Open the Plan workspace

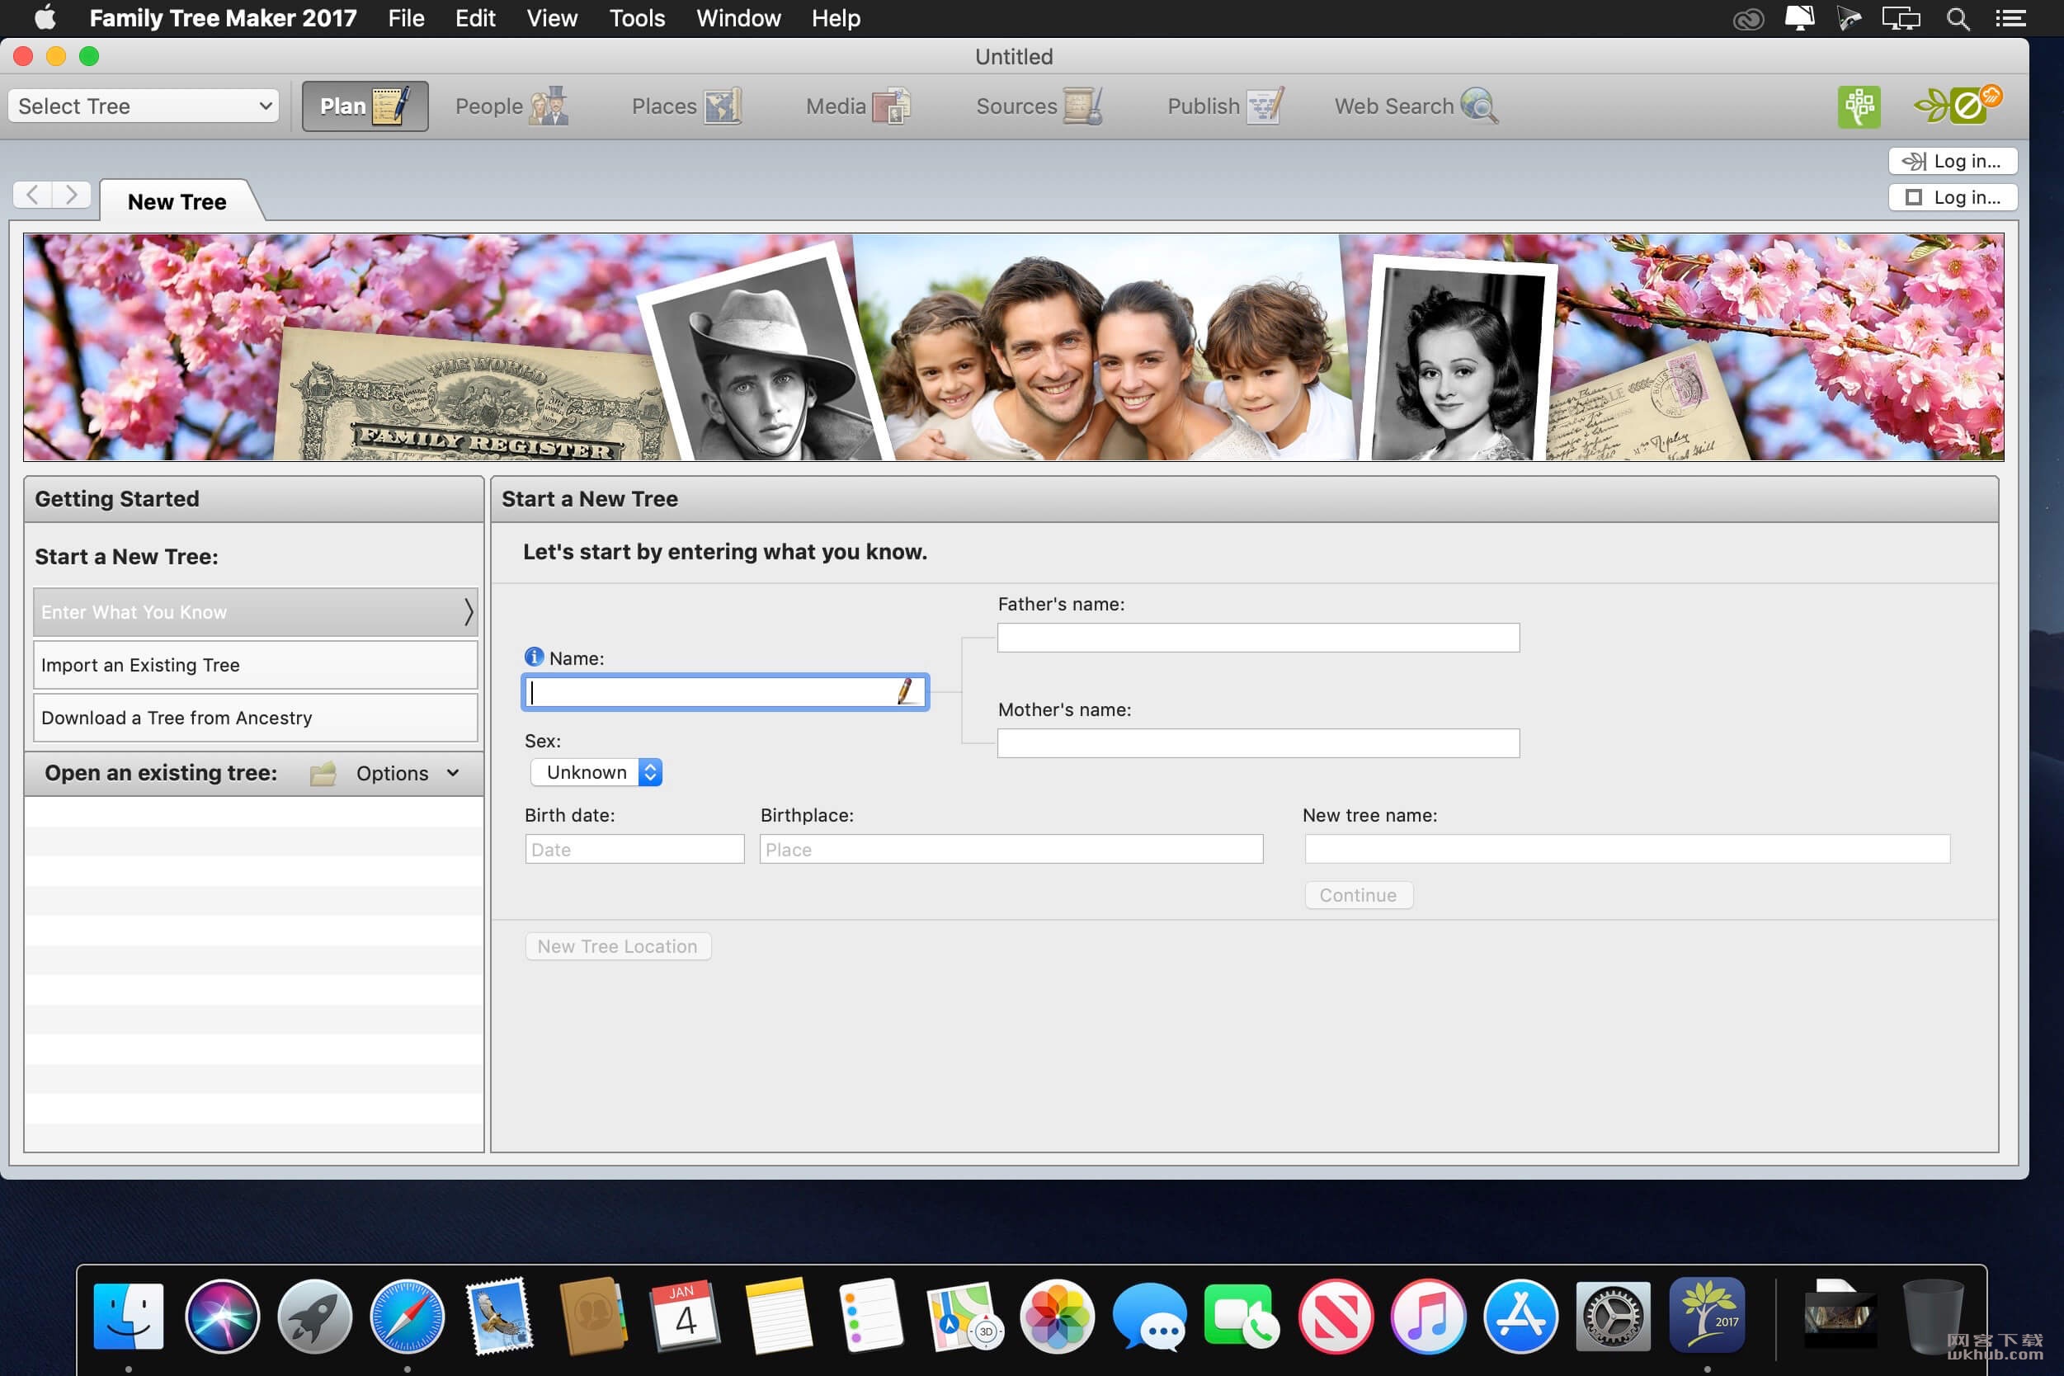[x=365, y=106]
